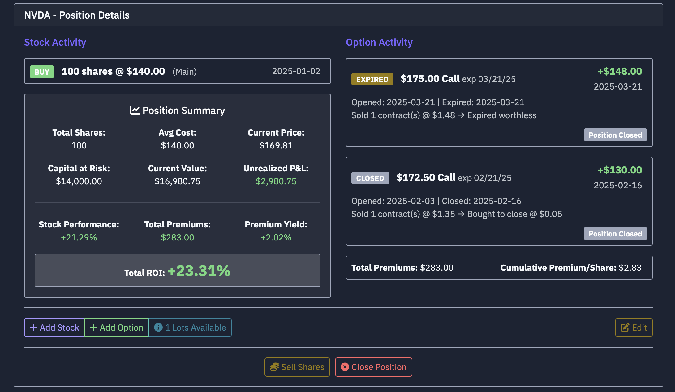Image resolution: width=675 pixels, height=392 pixels.
Task: Click Position Closed on the $172.50 Call
Action: click(615, 234)
